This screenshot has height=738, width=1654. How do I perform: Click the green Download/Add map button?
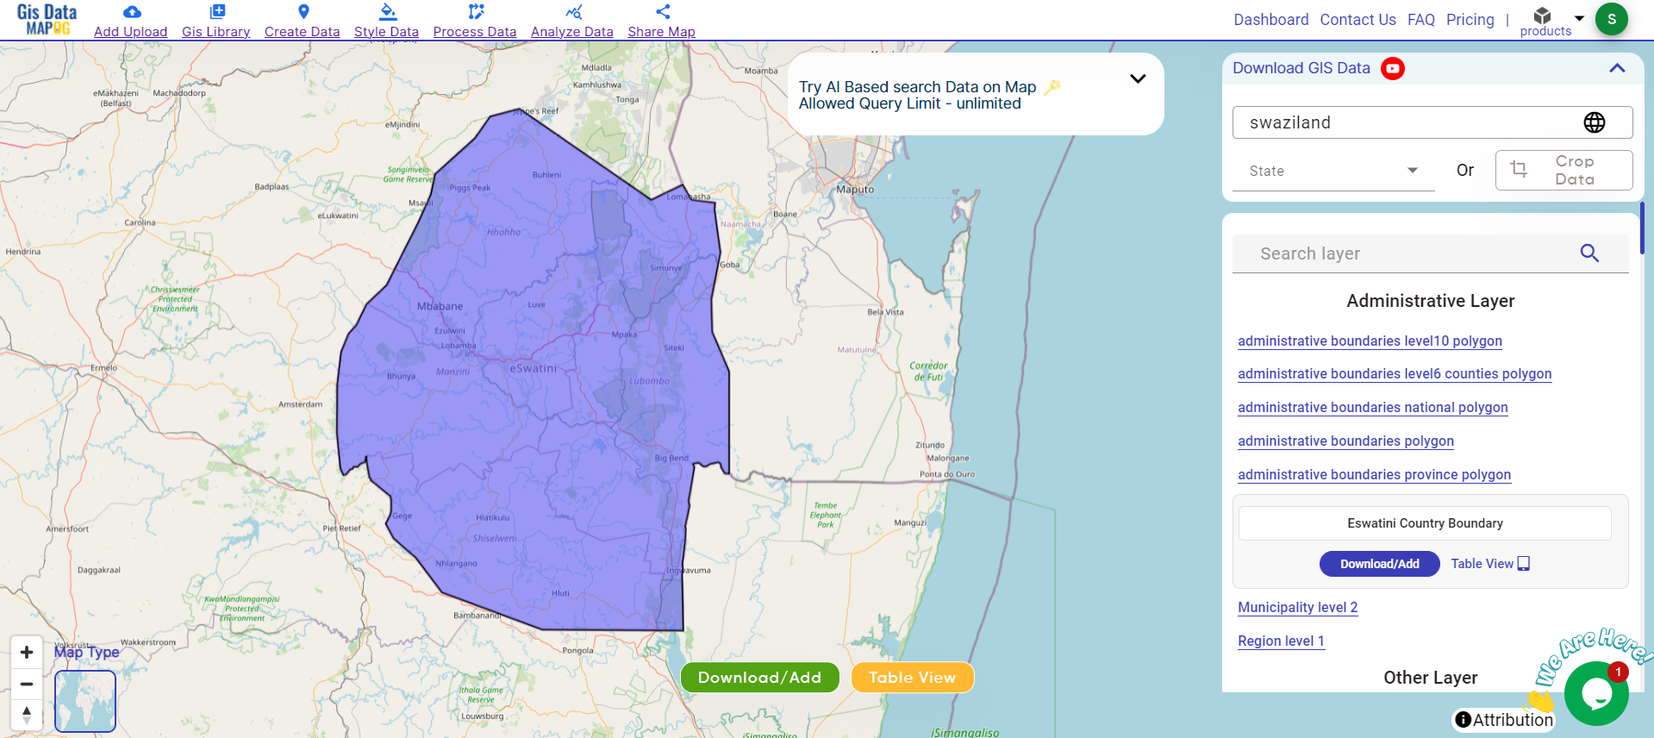pos(759,678)
